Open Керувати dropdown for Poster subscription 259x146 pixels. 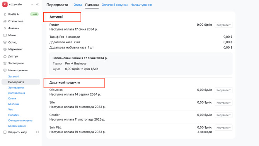coord(223,25)
